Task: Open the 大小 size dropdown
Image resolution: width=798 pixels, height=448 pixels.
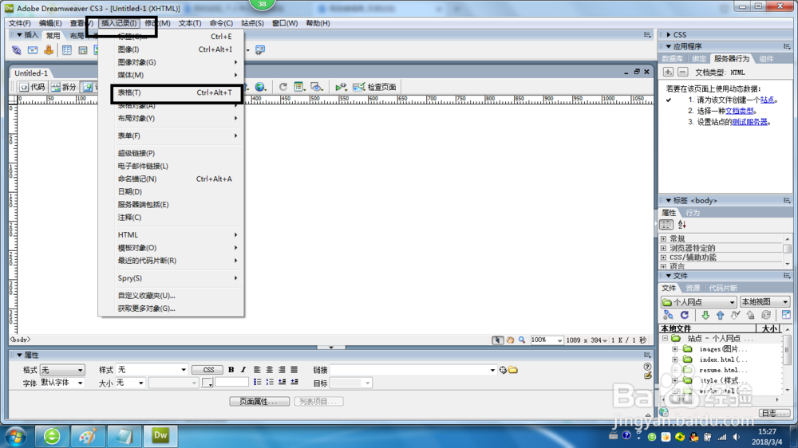Action: pyautogui.click(x=130, y=383)
